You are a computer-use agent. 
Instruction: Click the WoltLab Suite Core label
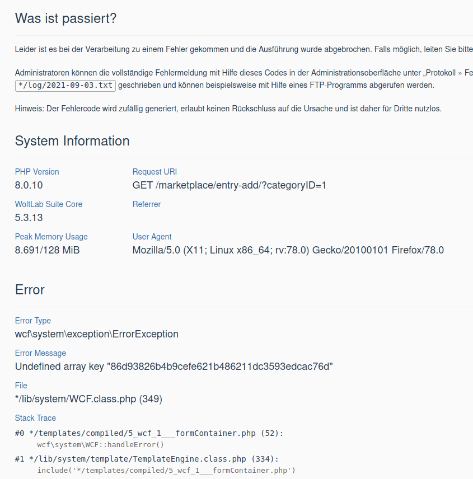49,204
